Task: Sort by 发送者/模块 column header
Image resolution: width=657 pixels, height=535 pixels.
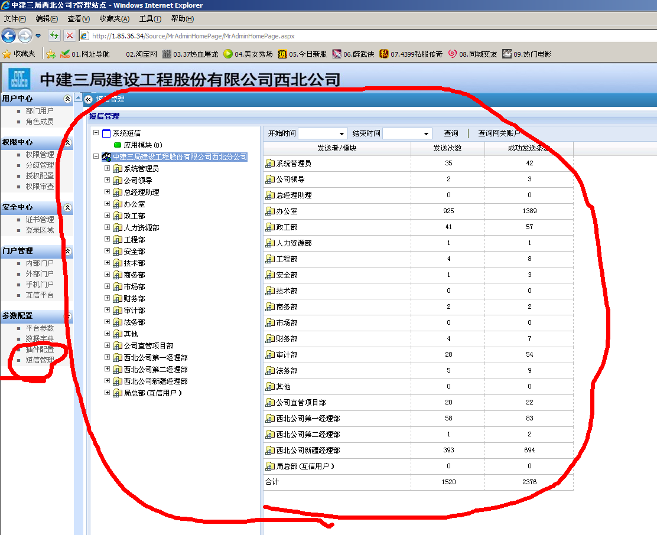Action: click(x=337, y=148)
